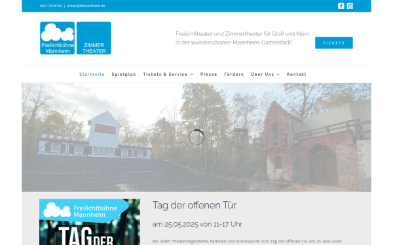Select the text 'am 25.05.2025 von 11-17 Uhr'
This screenshot has width=393, height=245.
click(197, 224)
